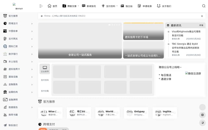Click the 推荐书籍 books icon in sidebar
The height and width of the screenshot is (130, 208).
[x=5, y=115]
